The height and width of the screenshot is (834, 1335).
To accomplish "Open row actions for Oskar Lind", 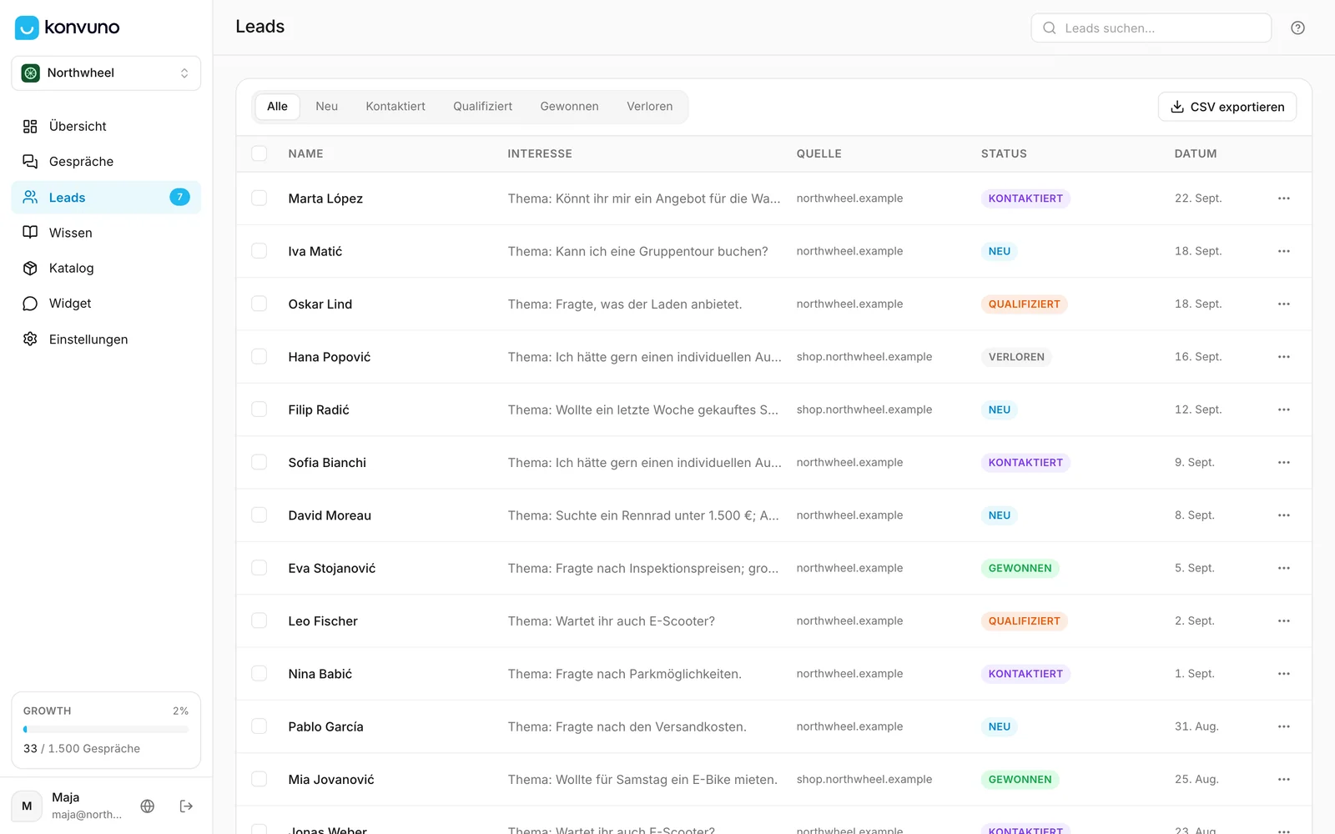I will click(x=1283, y=304).
